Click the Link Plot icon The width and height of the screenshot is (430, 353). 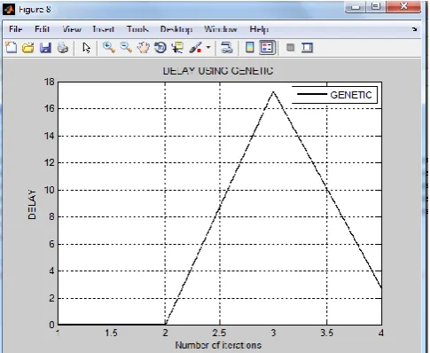coord(226,48)
